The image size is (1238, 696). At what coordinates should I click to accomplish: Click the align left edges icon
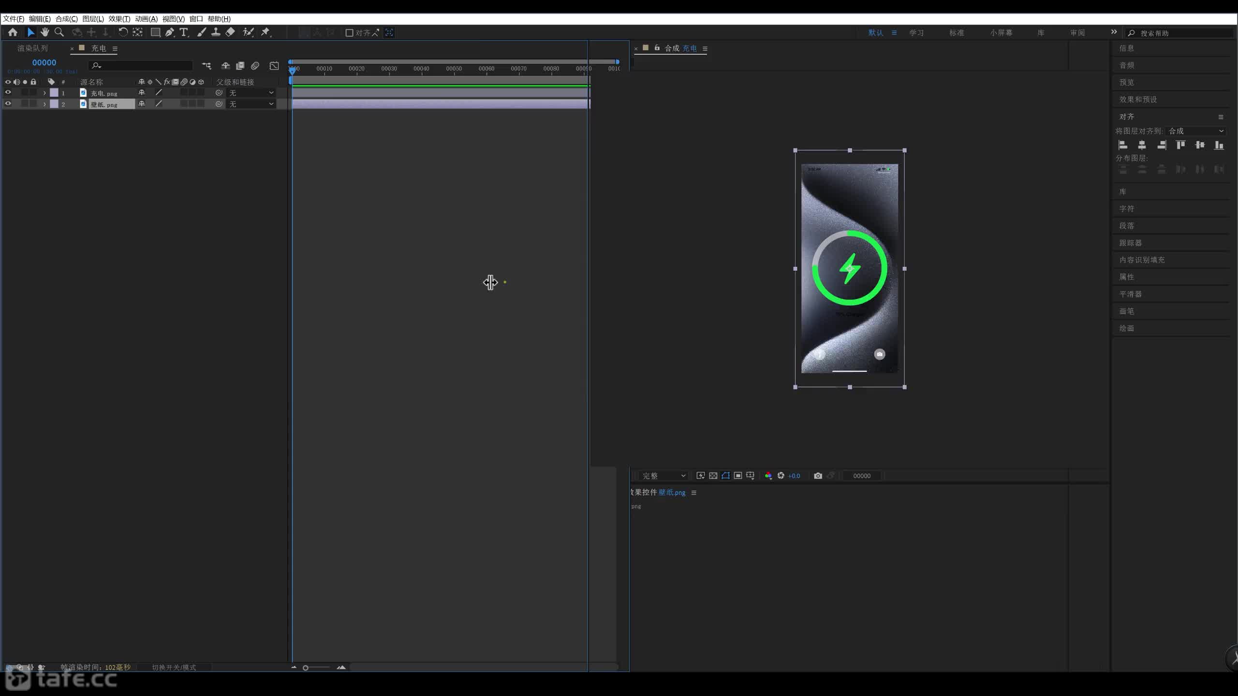1123,145
